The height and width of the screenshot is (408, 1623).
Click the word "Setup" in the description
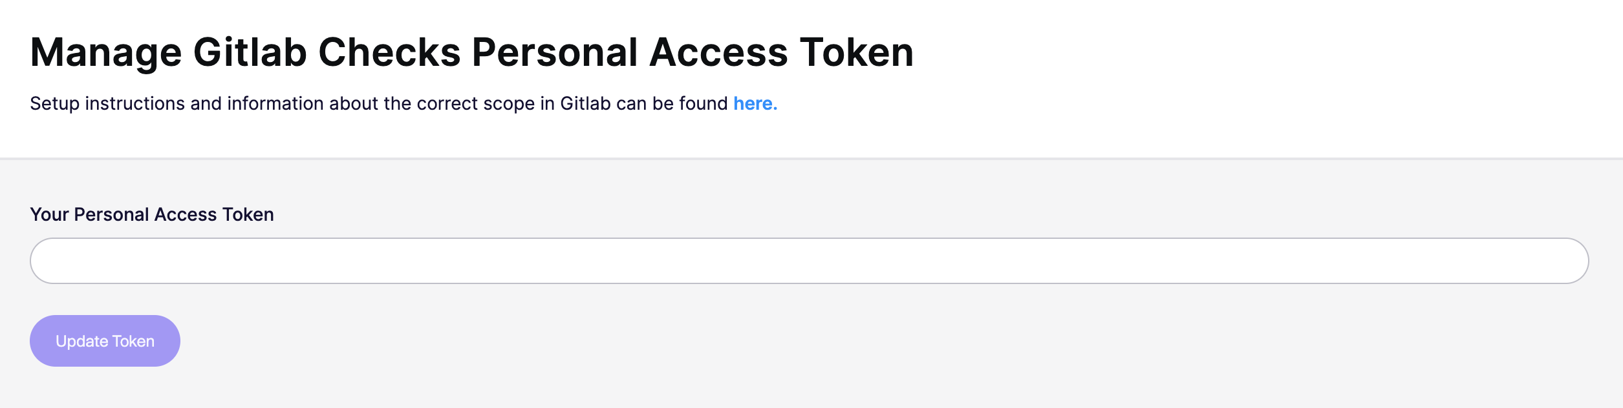(54, 103)
